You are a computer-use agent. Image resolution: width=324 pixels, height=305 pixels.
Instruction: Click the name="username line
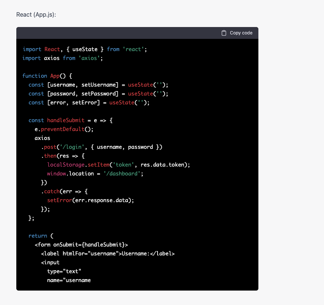click(x=69, y=280)
